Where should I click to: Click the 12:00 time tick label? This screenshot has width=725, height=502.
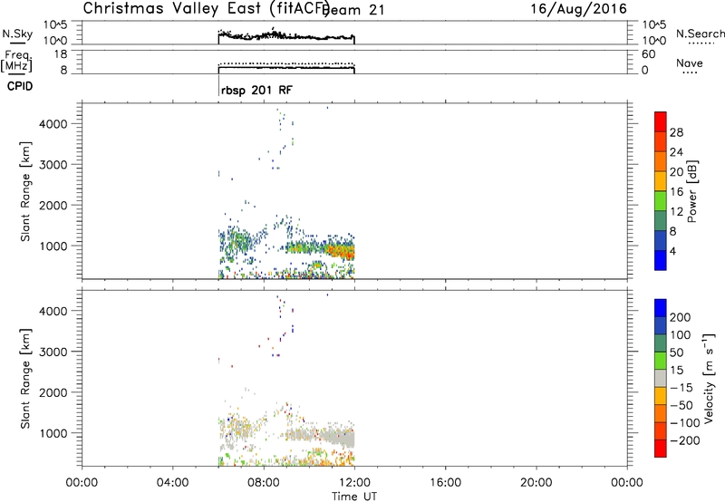(x=354, y=483)
